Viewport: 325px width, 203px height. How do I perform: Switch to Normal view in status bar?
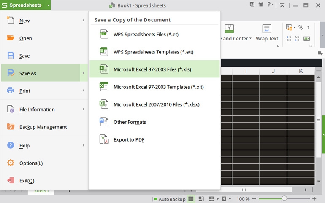pos(191,199)
